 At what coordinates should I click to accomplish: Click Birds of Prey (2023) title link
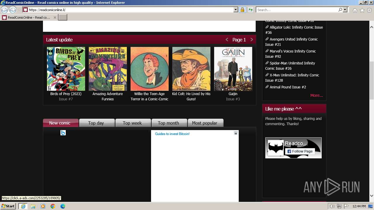tap(66, 94)
